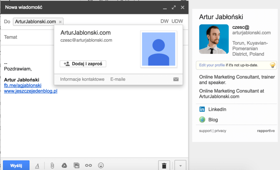Open Informacje kontaktowe in contact card
Image resolution: width=280 pixels, height=170 pixels.
(x=82, y=79)
